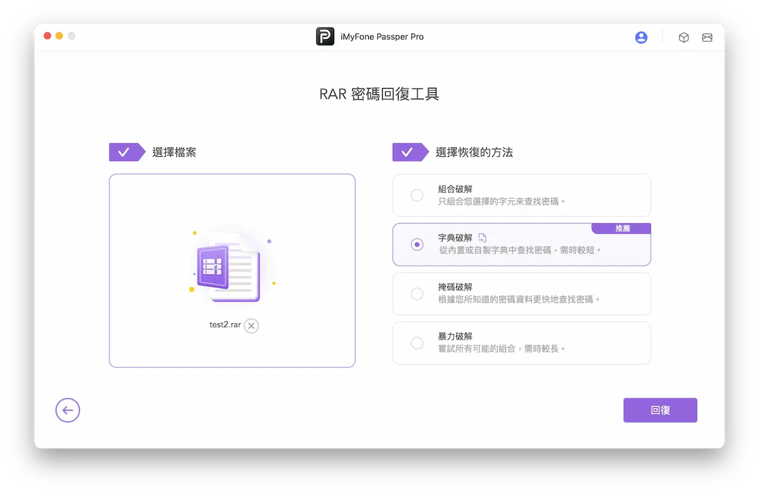Click the RAR 密碼回復工具 page title
This screenshot has width=759, height=494.
tap(379, 94)
